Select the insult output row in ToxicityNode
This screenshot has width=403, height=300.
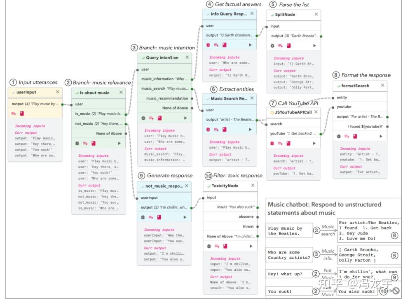(x=230, y=207)
